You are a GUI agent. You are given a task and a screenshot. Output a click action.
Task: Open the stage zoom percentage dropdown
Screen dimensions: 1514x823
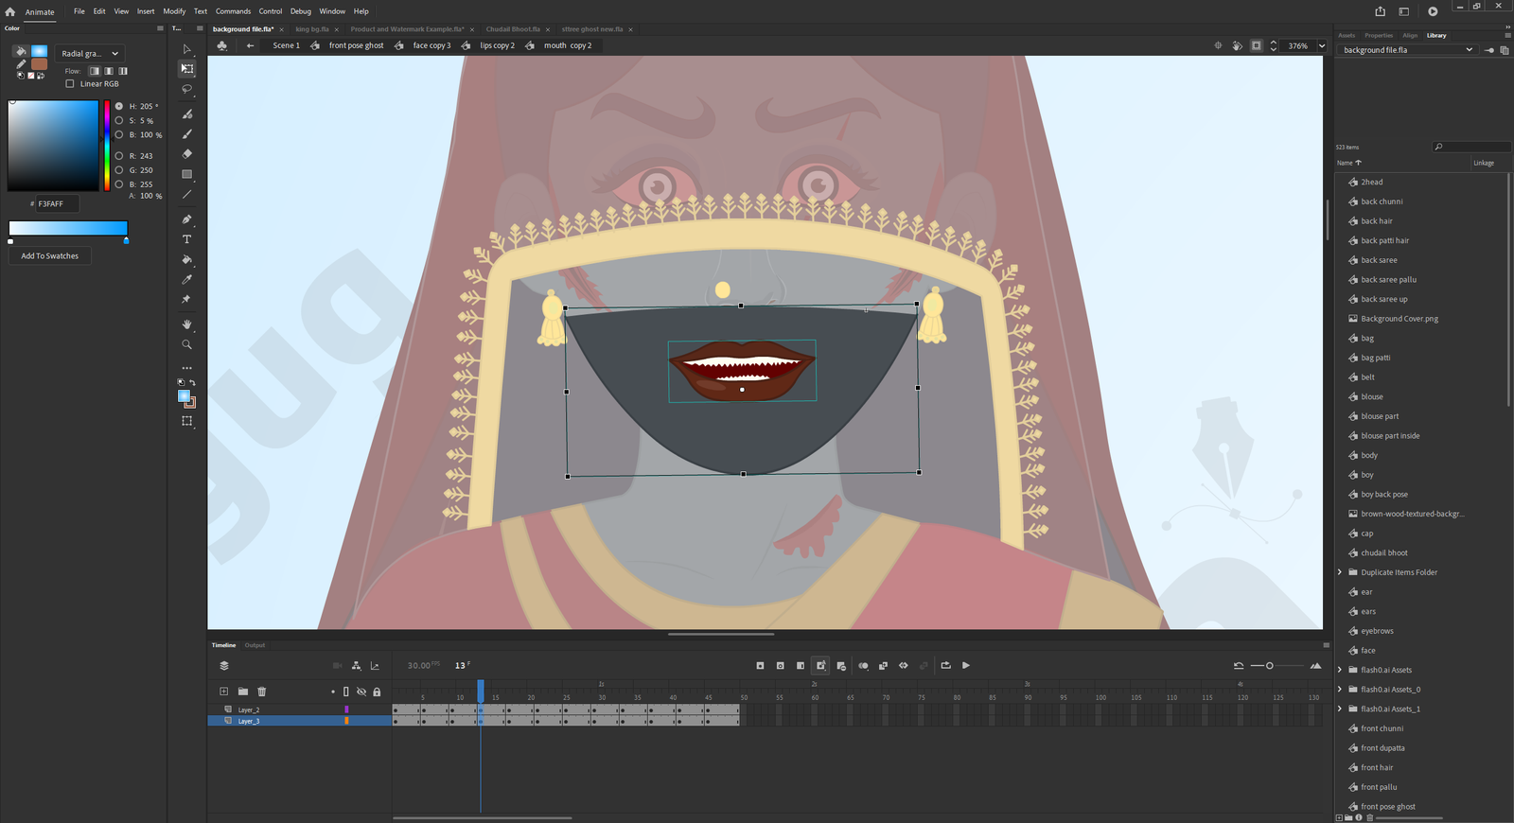point(1322,45)
